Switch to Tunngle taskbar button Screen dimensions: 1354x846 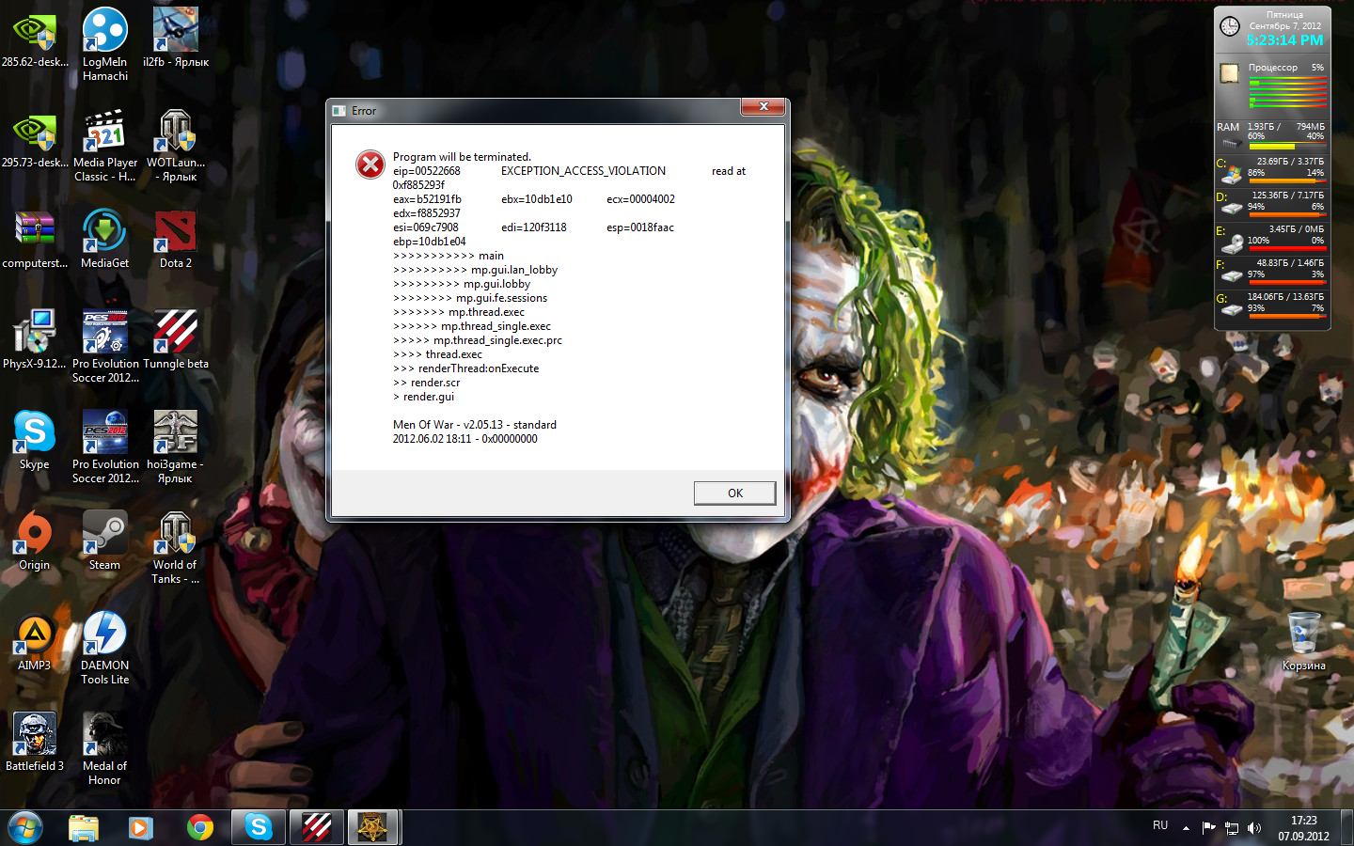[x=316, y=827]
